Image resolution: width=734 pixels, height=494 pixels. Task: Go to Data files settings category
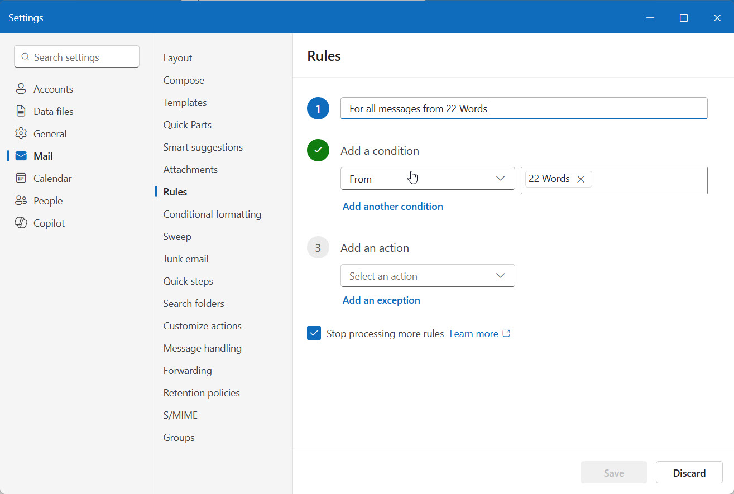point(53,112)
